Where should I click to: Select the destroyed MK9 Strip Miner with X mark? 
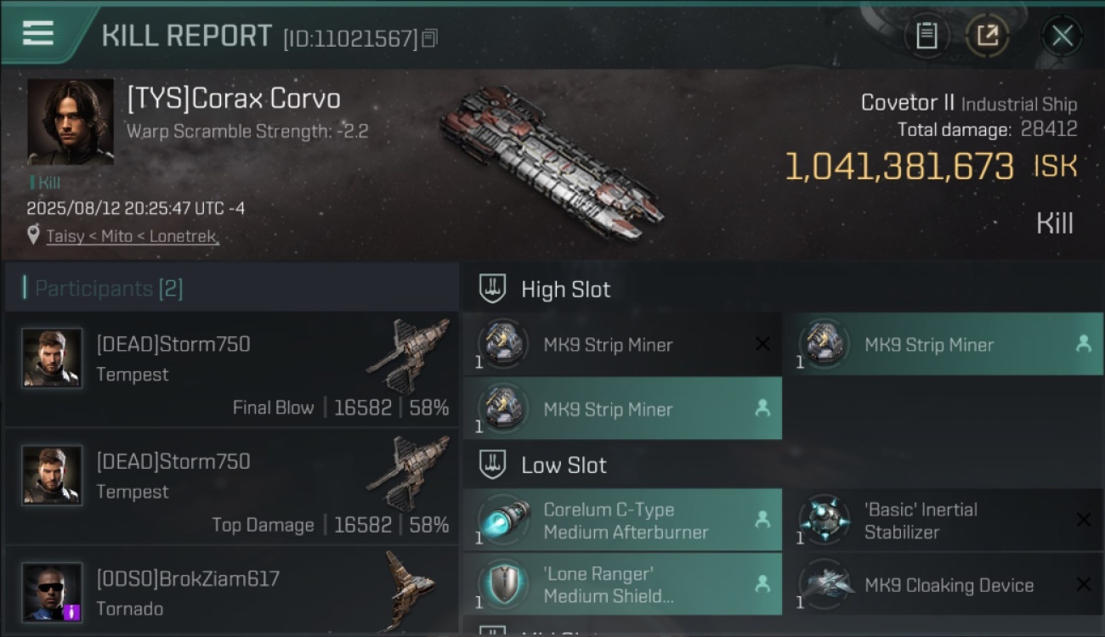click(x=622, y=345)
